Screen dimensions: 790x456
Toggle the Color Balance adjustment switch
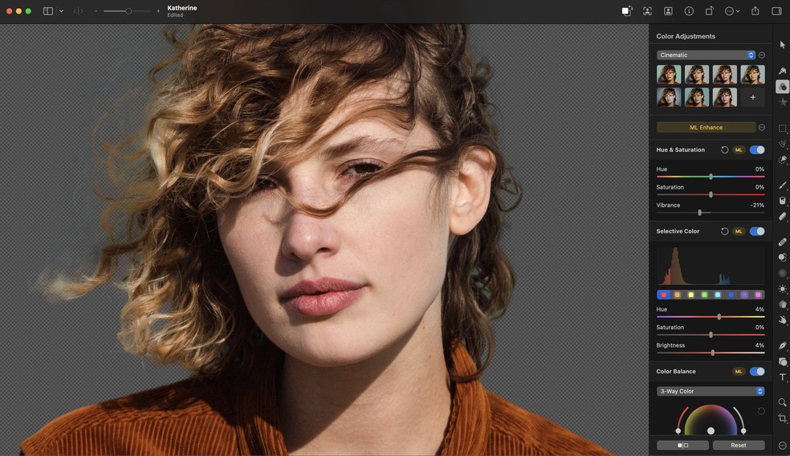(x=756, y=372)
